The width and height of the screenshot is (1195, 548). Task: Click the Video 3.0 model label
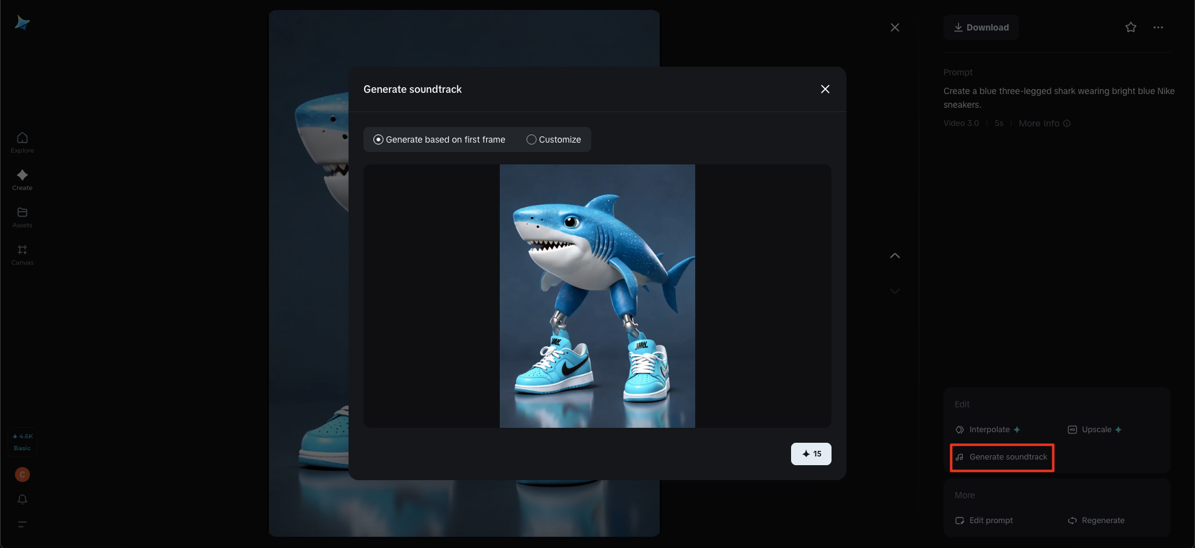click(961, 123)
